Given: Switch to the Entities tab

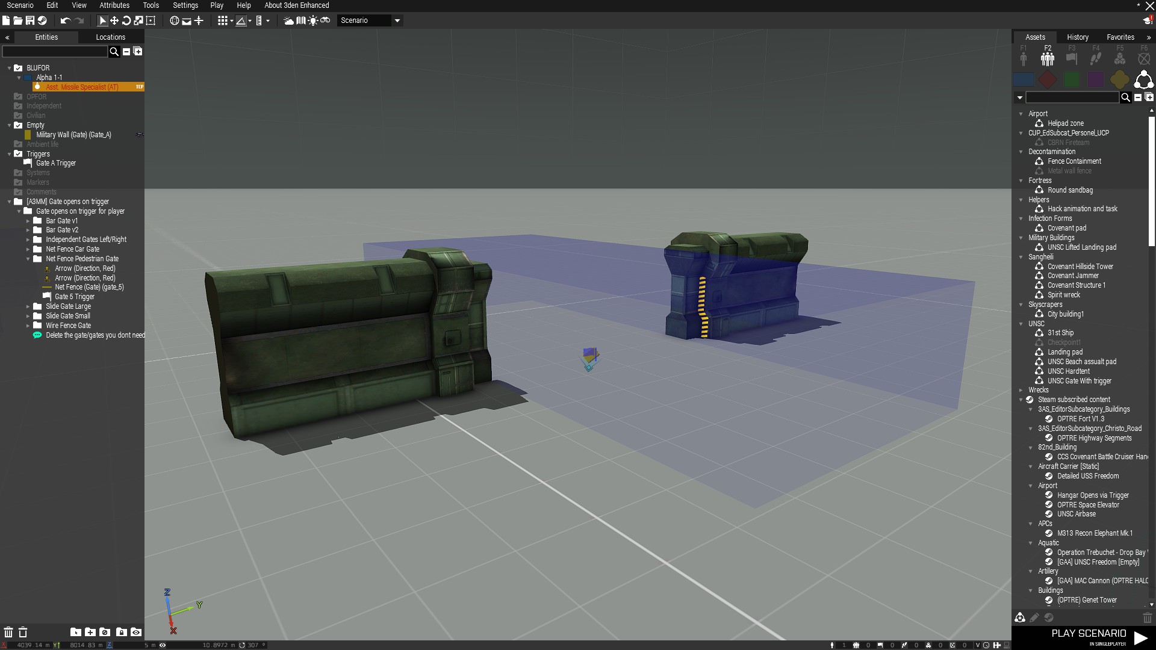Looking at the screenshot, I should (x=46, y=37).
